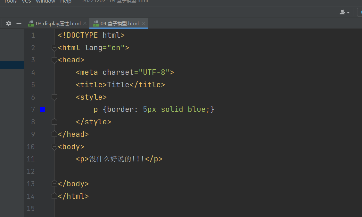Click the closing style fold marker on line 8
Image resolution: width=362 pixels, height=217 pixels.
tap(54, 122)
